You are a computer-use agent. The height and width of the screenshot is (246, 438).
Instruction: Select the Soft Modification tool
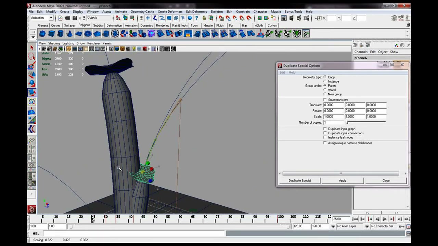32,111
